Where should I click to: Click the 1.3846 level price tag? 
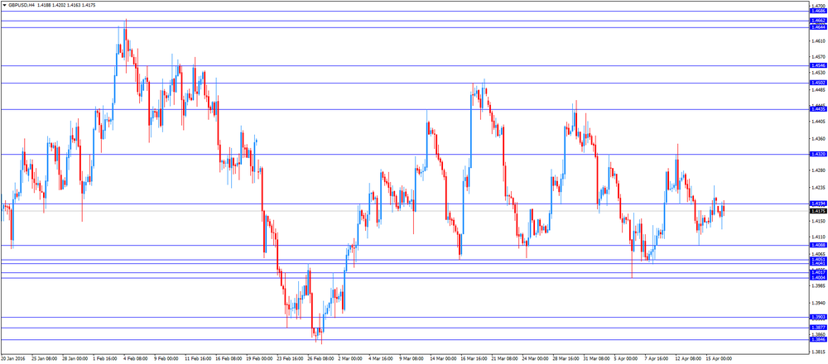818,340
